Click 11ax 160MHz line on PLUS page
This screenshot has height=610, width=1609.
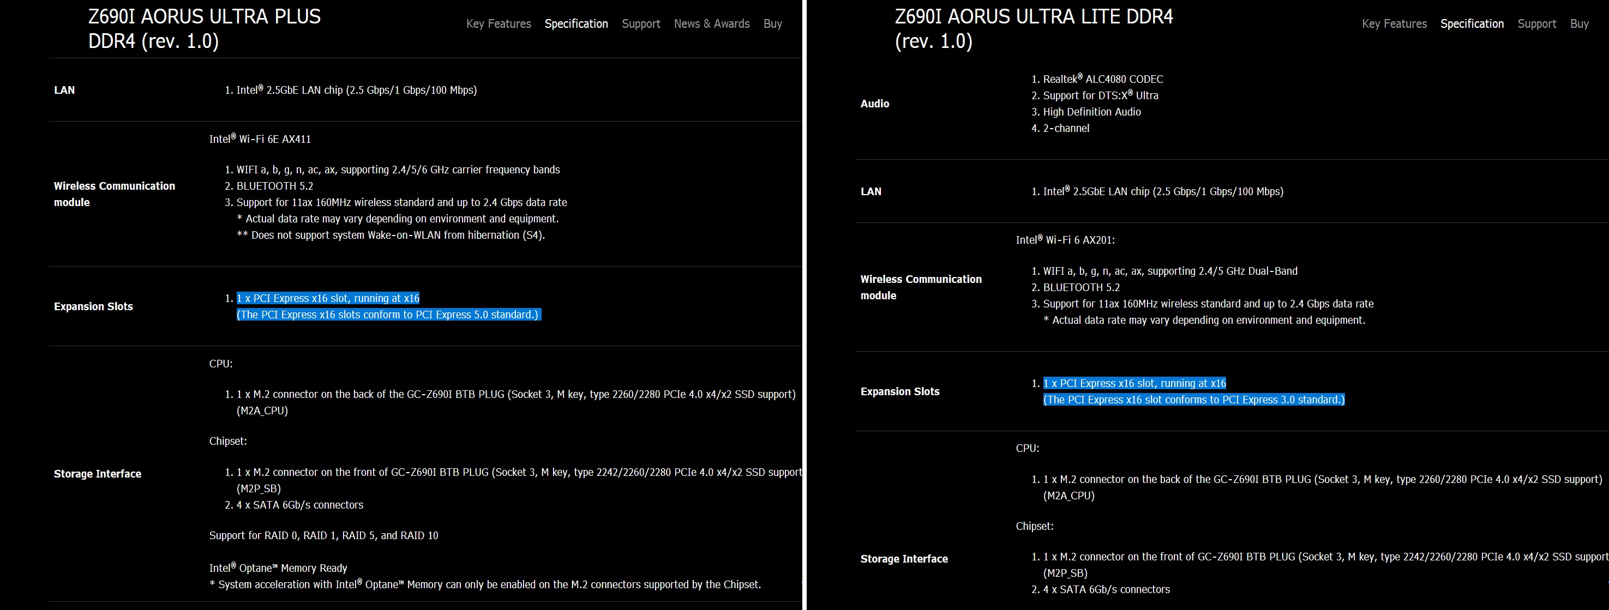point(401,202)
